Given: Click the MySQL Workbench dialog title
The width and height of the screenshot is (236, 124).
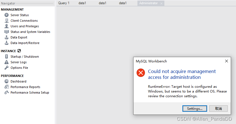Looking at the screenshot, I should pos(151,61).
